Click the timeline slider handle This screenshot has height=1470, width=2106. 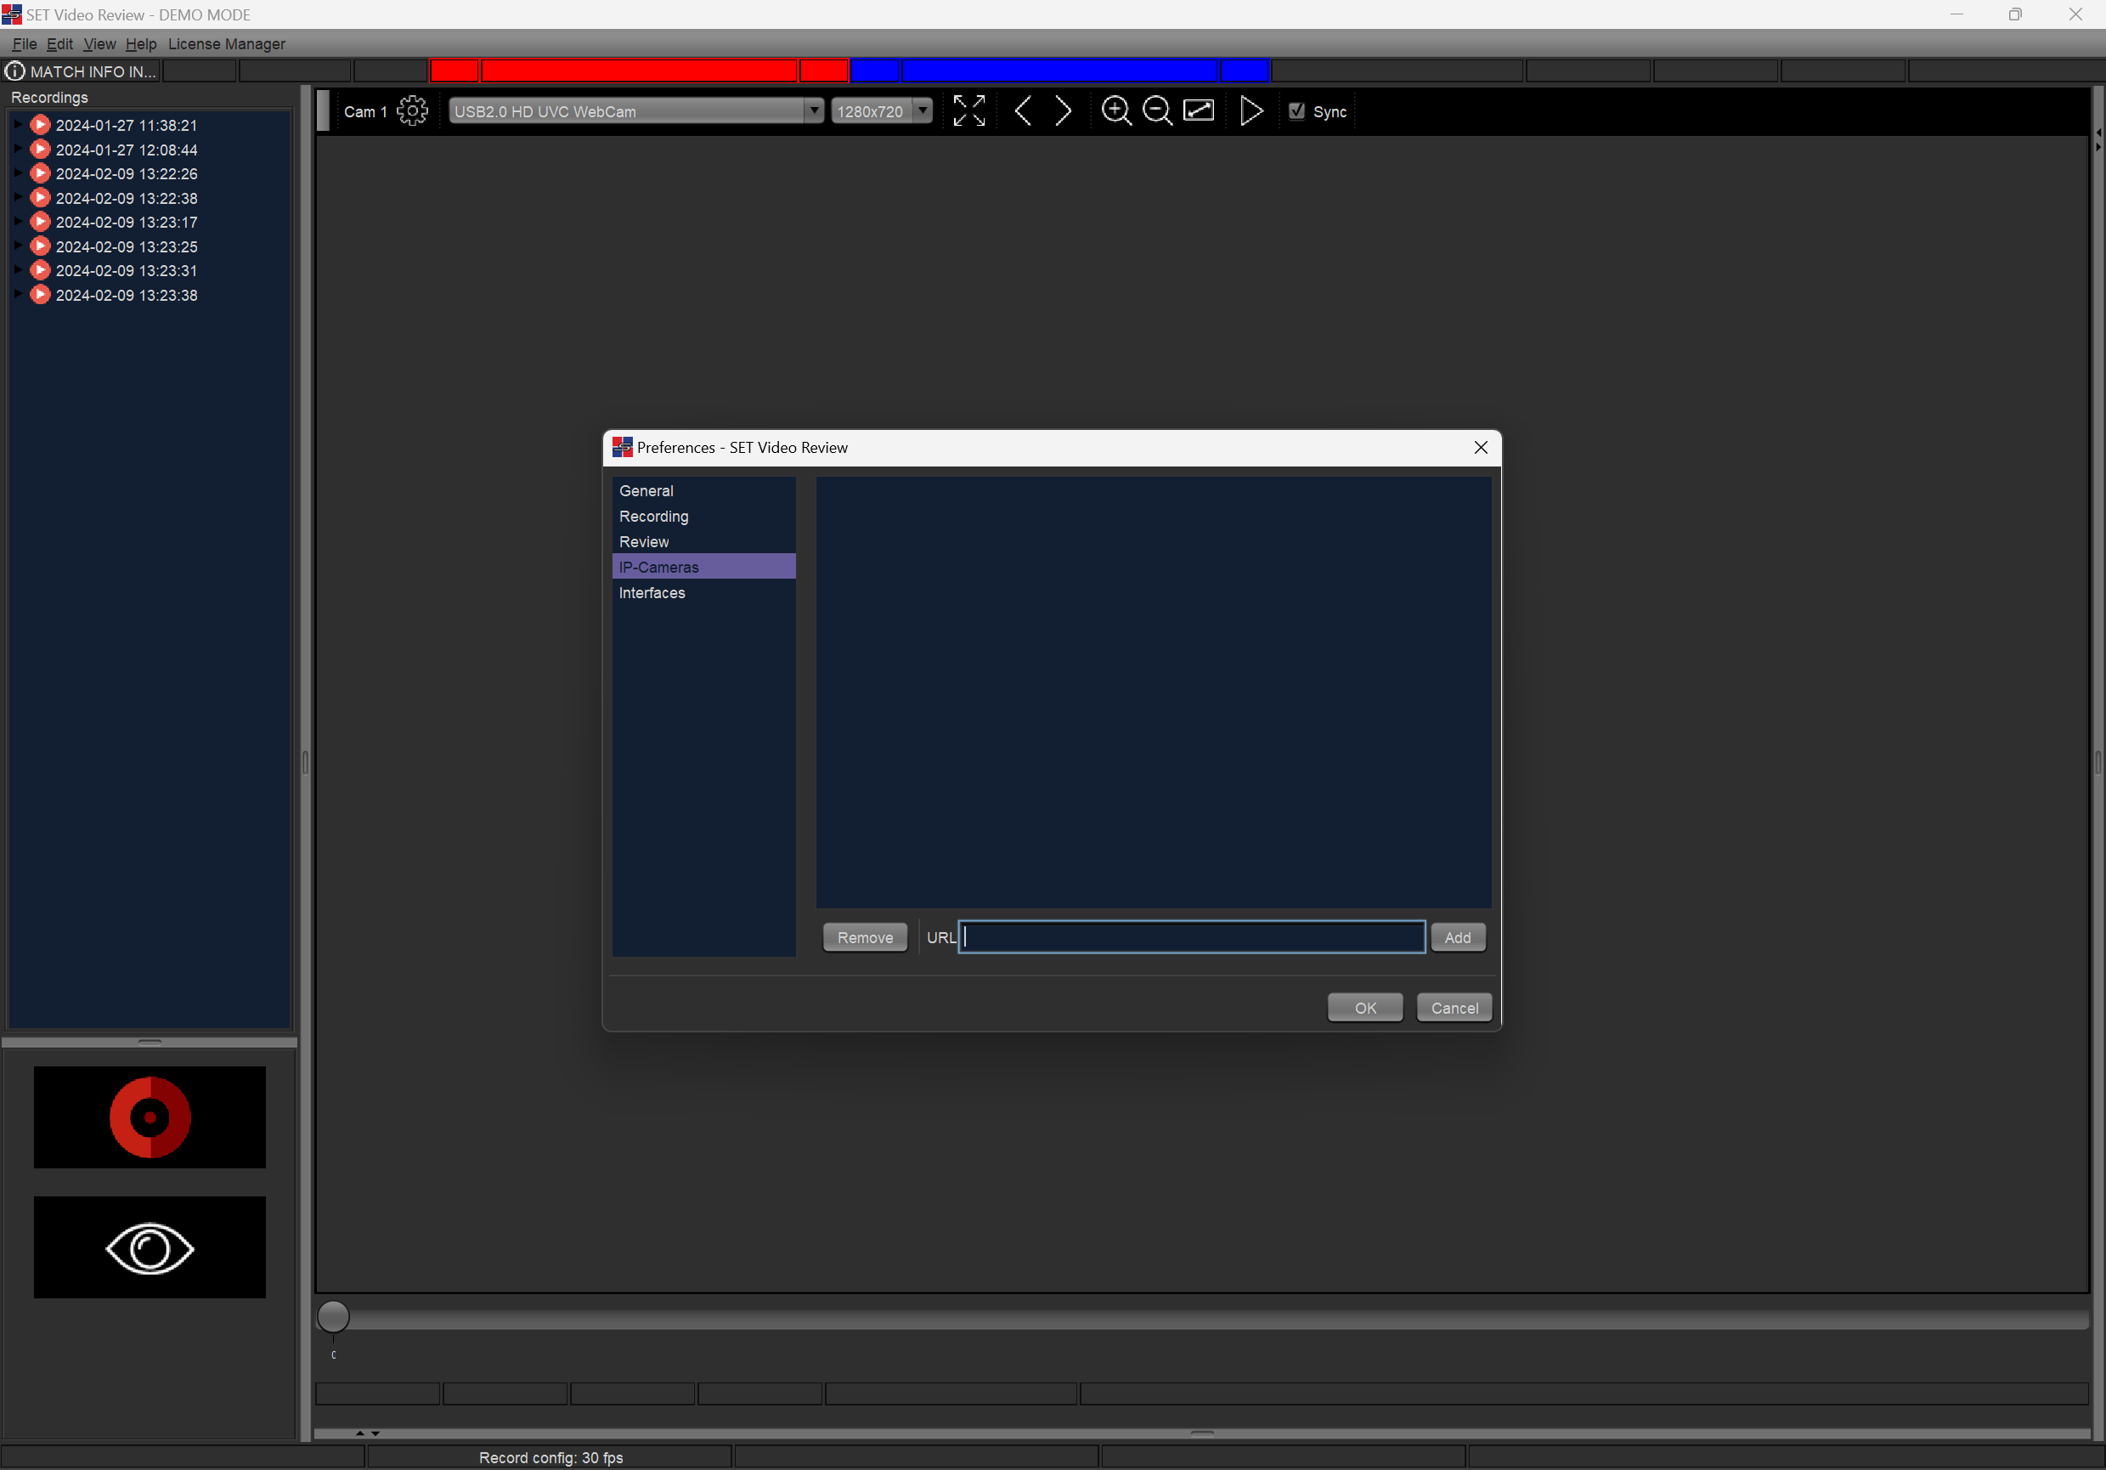(x=333, y=1316)
